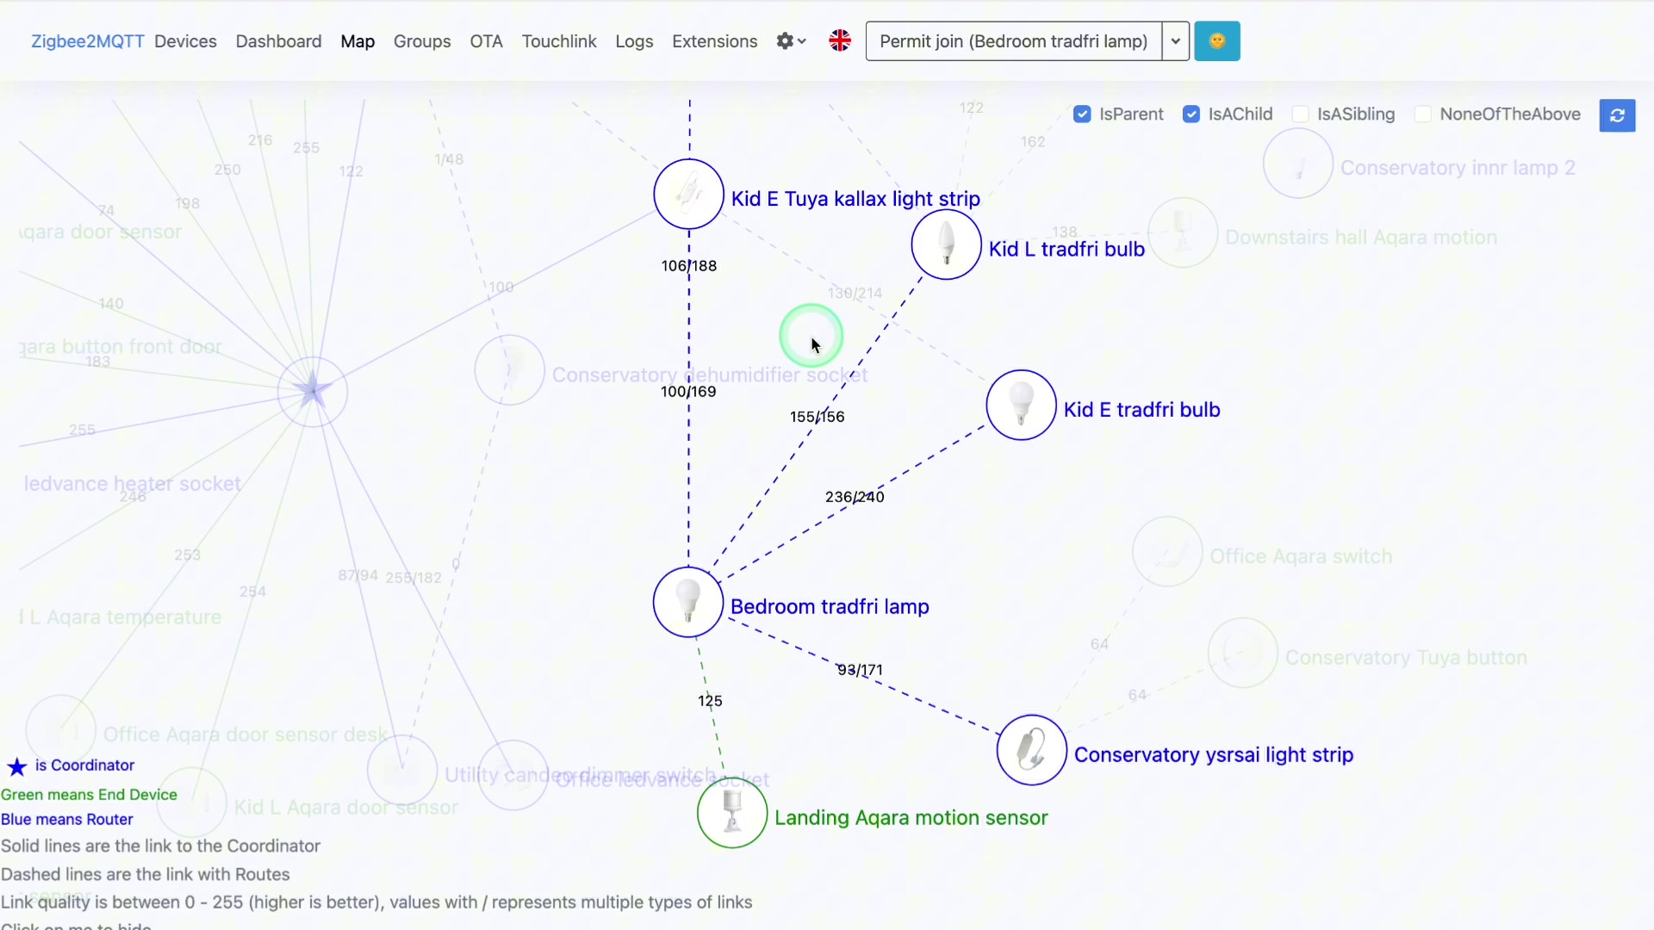The width and height of the screenshot is (1654, 930).
Task: Select the Kid E tradfri bulb node
Action: pyautogui.click(x=1021, y=406)
